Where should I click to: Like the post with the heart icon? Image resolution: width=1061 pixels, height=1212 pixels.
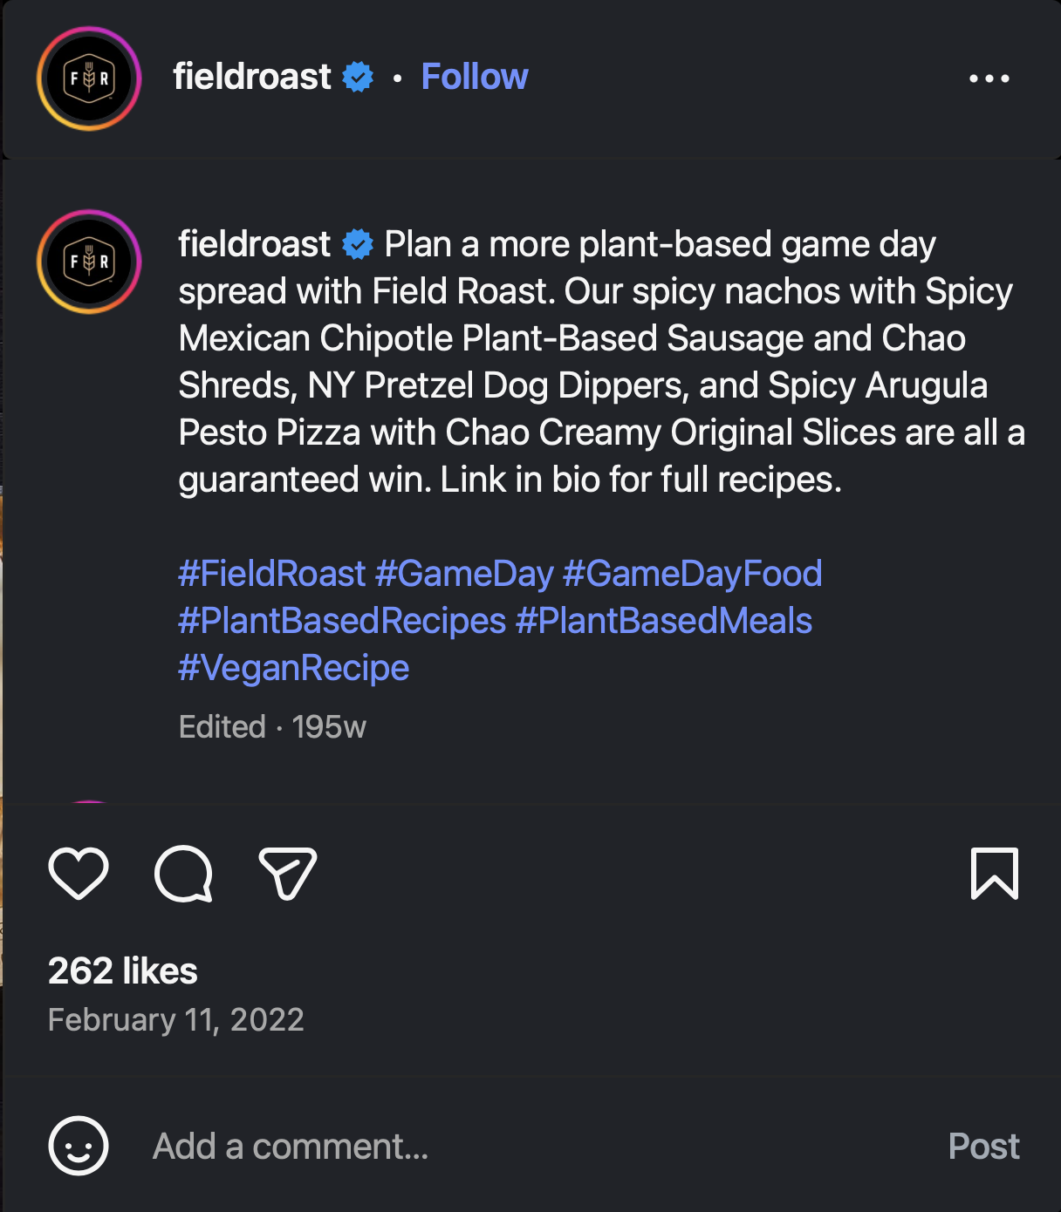79,873
